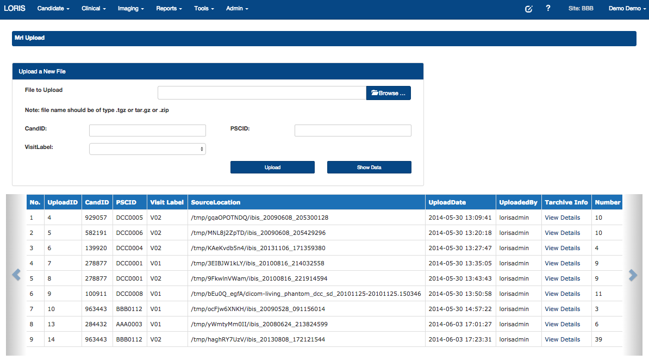The height and width of the screenshot is (360, 649).
Task: Click the LORIS logo
Action: click(15, 9)
